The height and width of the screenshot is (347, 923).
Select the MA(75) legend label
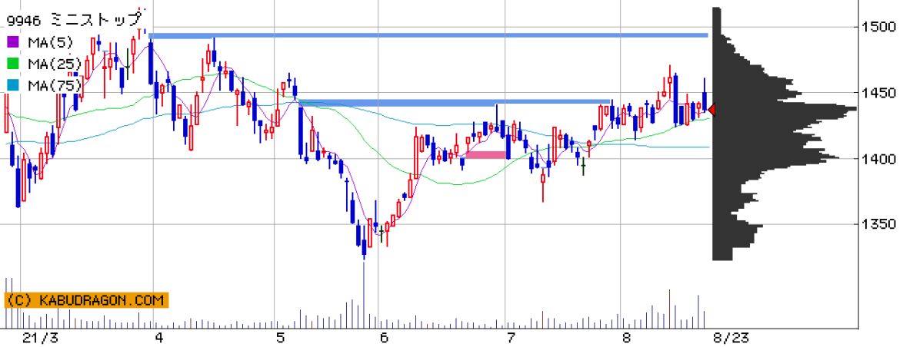53,85
